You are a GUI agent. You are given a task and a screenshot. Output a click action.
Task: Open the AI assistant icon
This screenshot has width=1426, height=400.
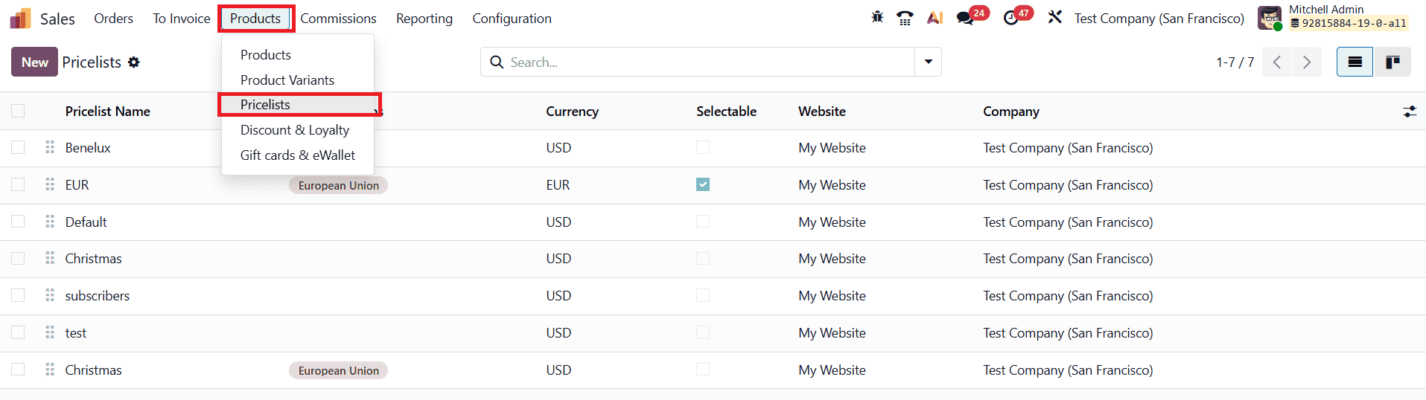pos(935,18)
